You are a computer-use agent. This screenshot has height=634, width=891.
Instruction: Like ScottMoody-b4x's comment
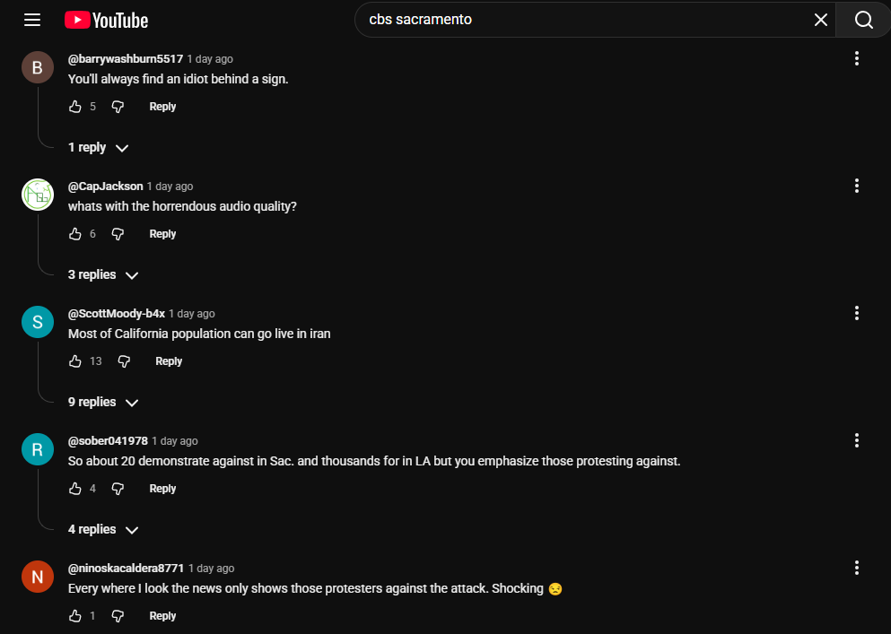75,361
